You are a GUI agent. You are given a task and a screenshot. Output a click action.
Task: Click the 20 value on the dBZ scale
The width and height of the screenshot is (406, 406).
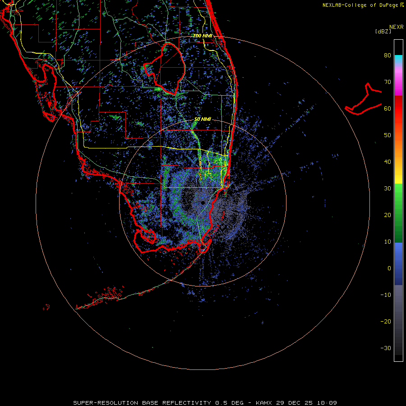pos(388,215)
